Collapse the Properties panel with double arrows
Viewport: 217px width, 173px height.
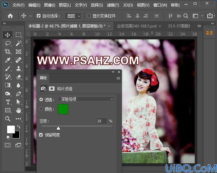pyautogui.click(x=113, y=72)
